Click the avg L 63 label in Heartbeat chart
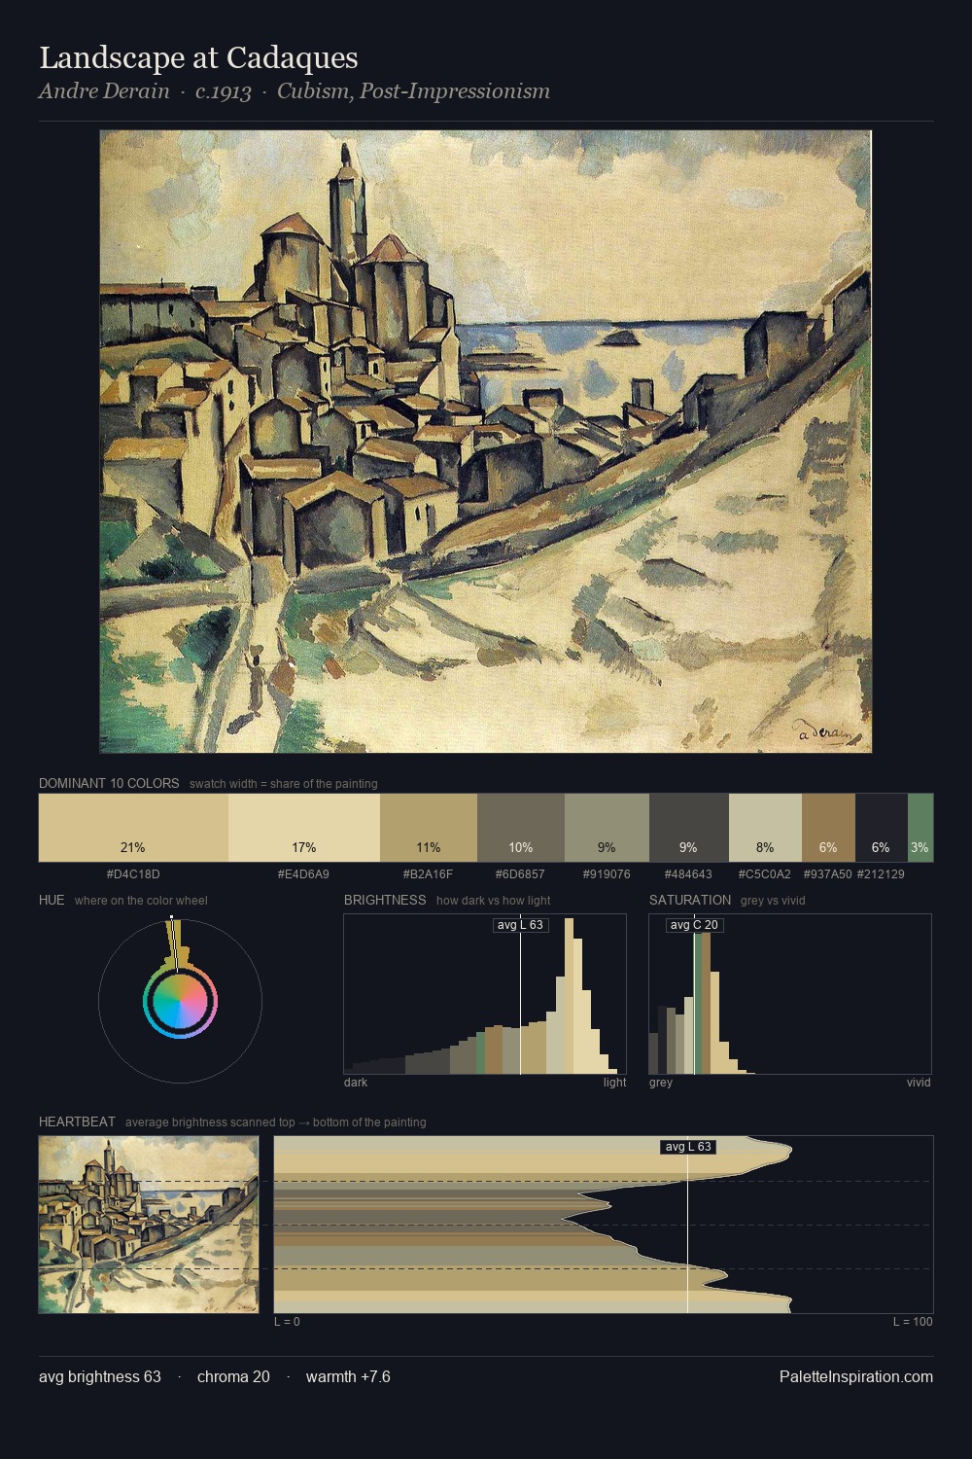 (x=688, y=1147)
